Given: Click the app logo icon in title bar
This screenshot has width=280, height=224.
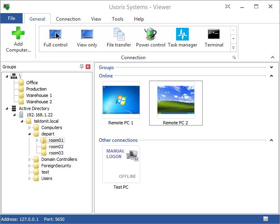Looking at the screenshot, I should 6,7.
